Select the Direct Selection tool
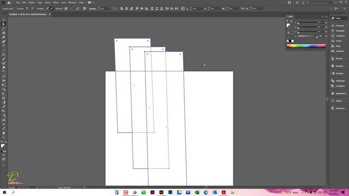Viewport: 349px width, 196px height. coord(4,24)
